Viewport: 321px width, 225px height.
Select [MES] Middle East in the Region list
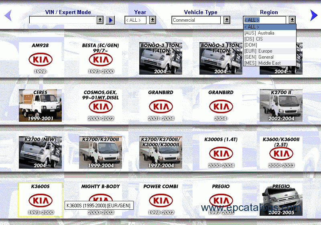(270, 63)
